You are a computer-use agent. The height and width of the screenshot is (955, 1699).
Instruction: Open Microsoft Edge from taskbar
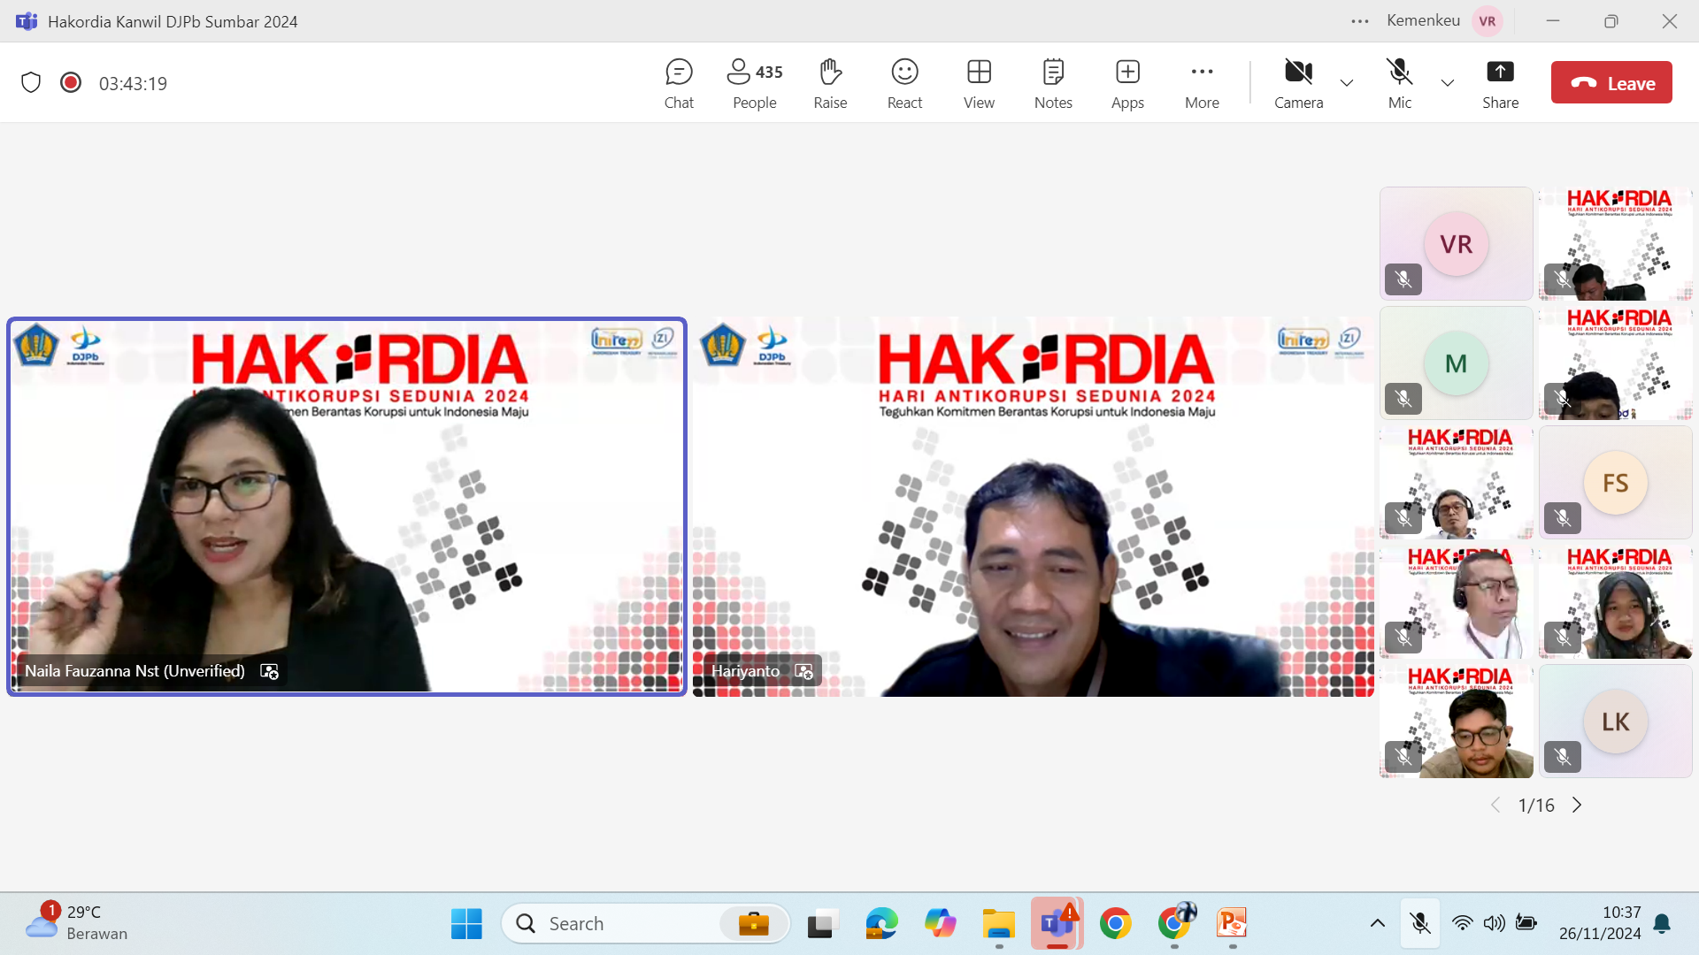point(881,923)
